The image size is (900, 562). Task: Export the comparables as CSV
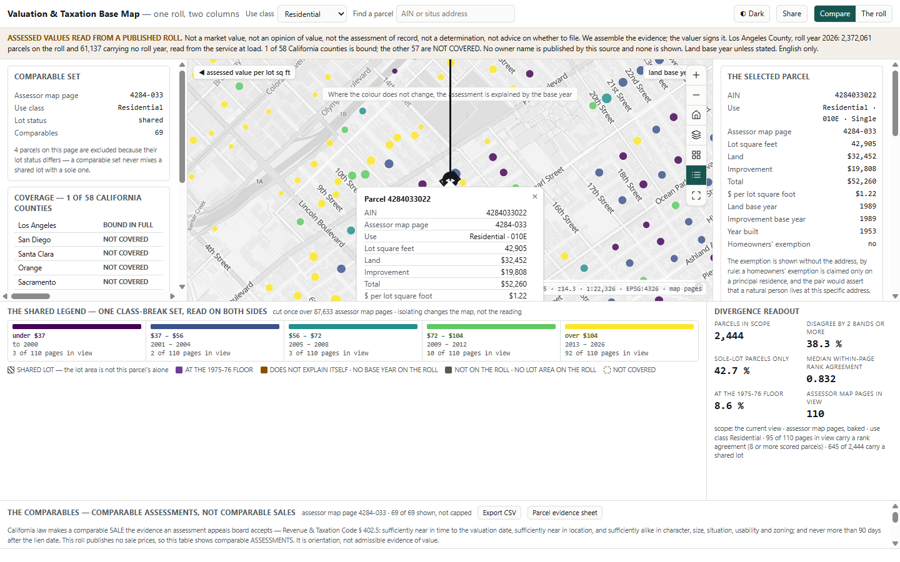click(x=499, y=513)
